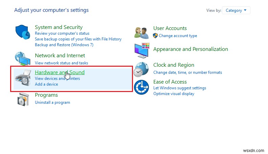The image size is (268, 154).
Task: Open Hardware and Sound heading link
Action: point(60,72)
